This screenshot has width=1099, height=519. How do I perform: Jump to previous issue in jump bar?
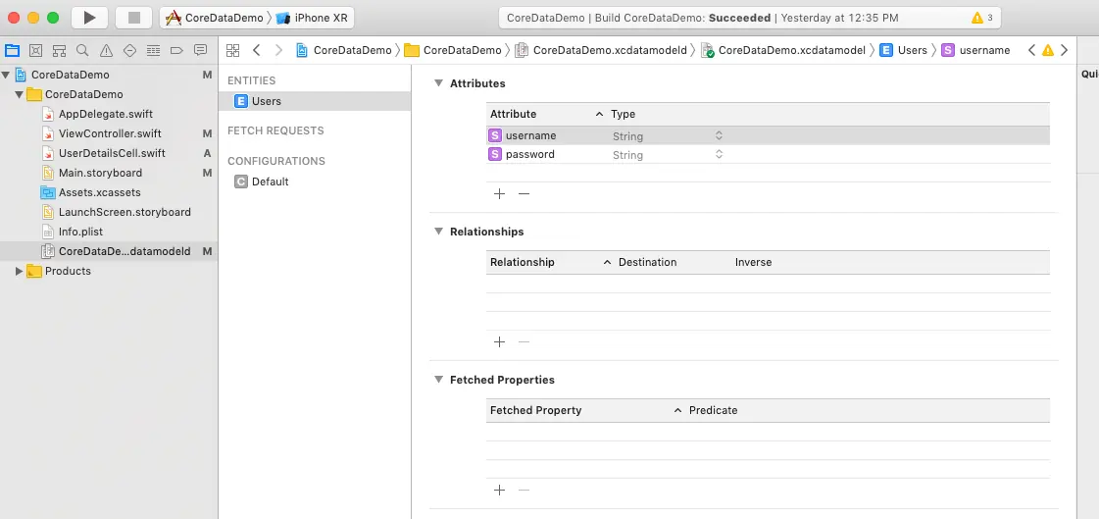(1031, 50)
